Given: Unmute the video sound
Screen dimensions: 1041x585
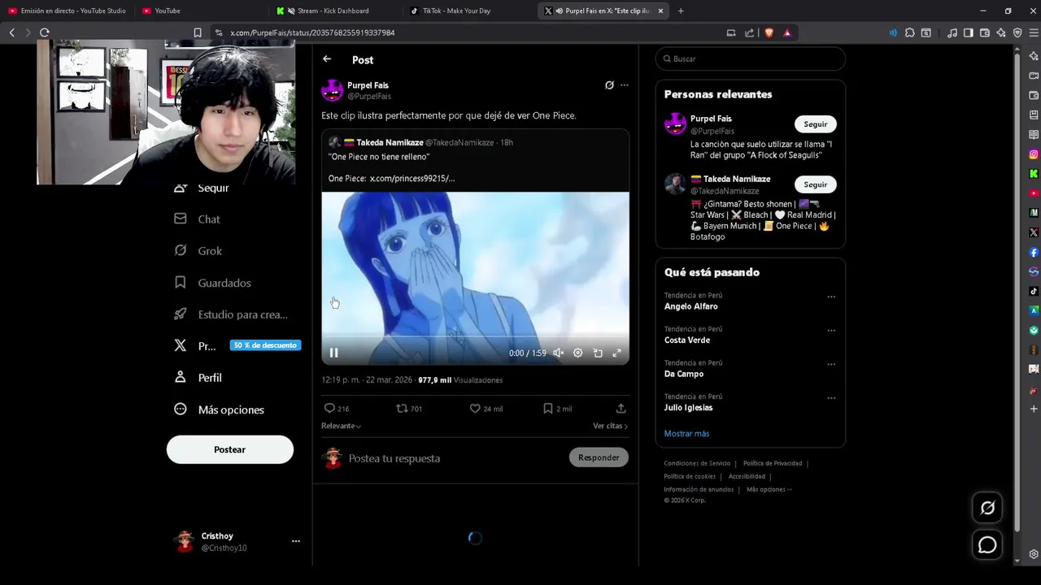Looking at the screenshot, I should click(x=558, y=353).
